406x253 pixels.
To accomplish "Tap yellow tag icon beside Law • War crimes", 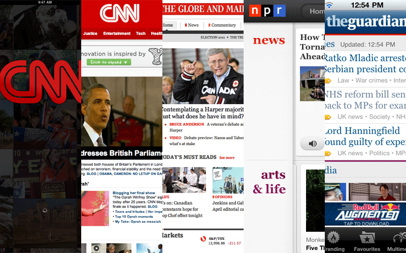I will tap(328, 81).
